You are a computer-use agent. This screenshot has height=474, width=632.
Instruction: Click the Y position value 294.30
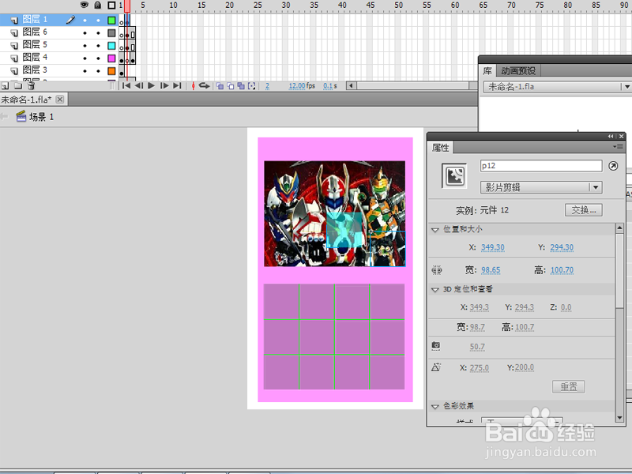pyautogui.click(x=562, y=247)
